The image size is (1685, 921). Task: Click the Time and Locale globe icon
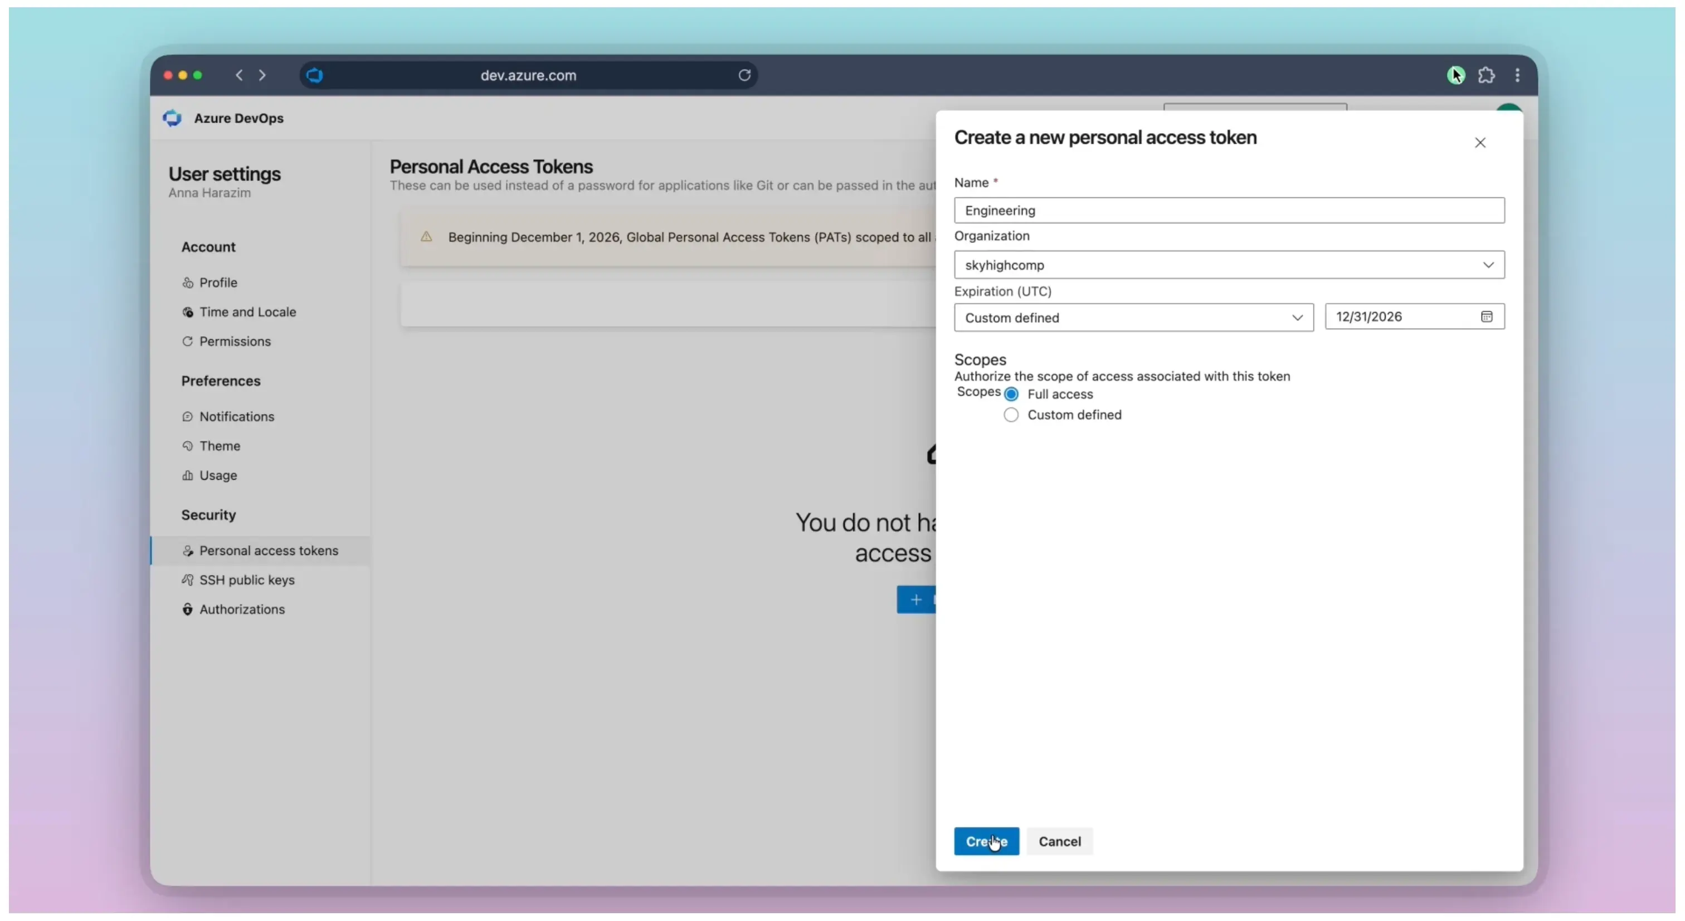188,312
